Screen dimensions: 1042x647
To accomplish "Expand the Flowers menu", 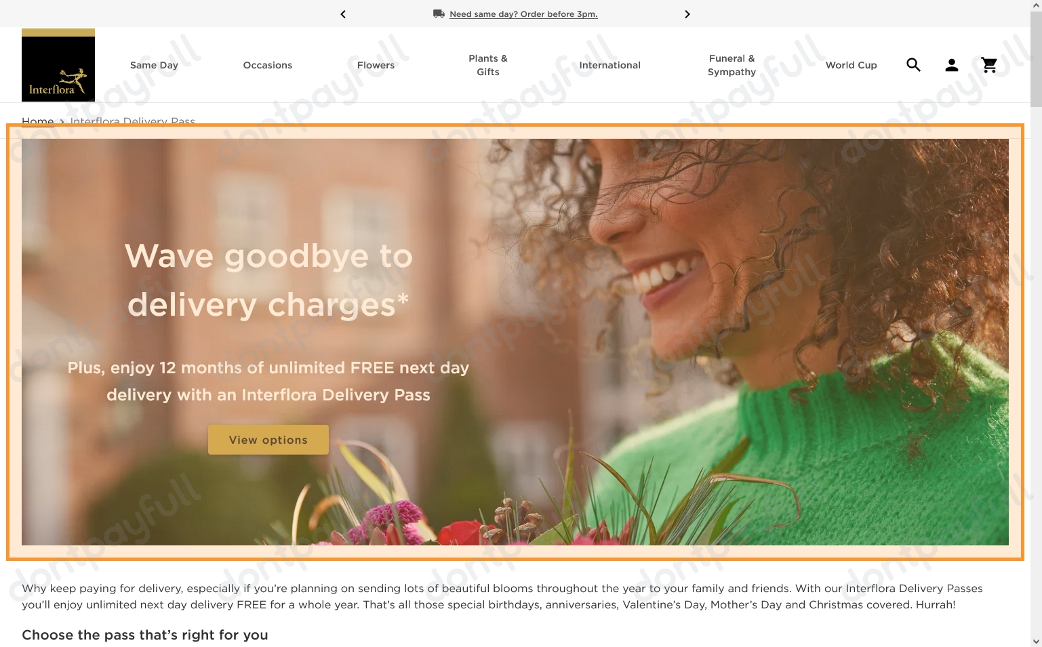I will click(x=376, y=65).
